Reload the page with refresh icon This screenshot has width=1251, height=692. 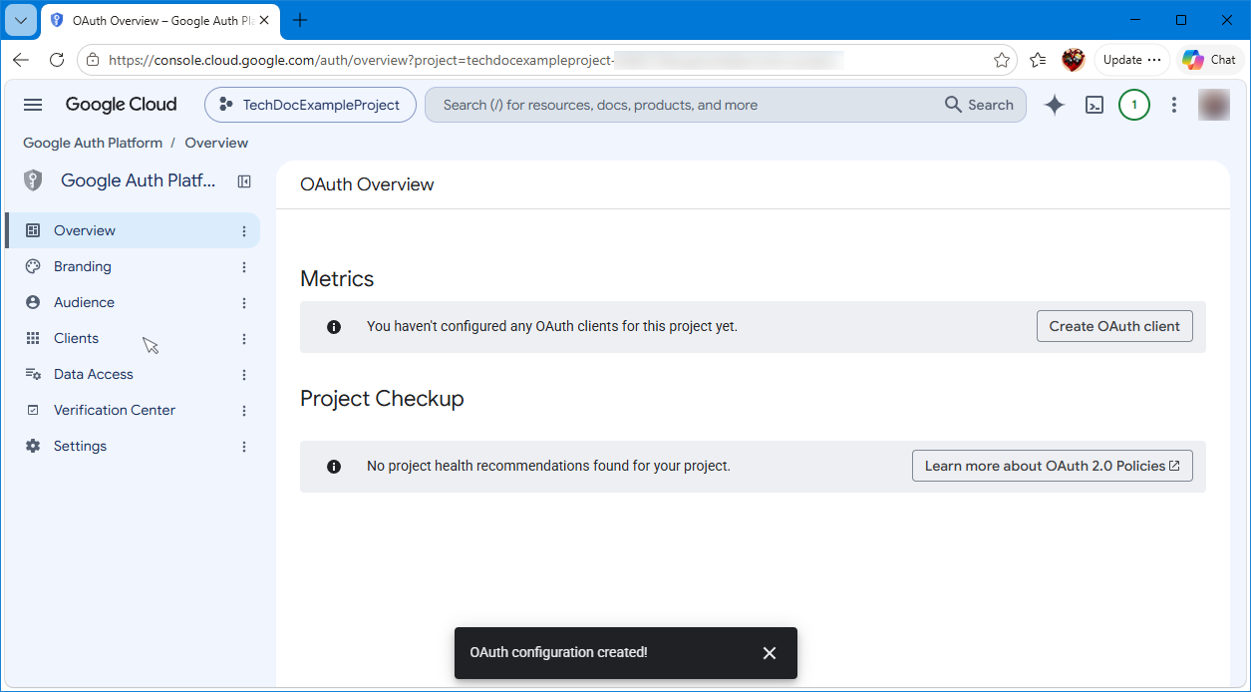57,60
